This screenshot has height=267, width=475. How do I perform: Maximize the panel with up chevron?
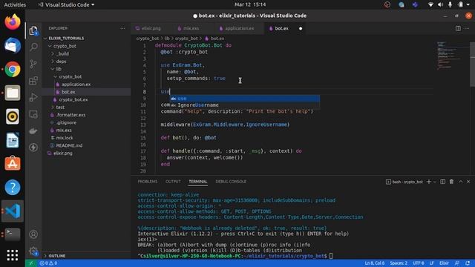[460, 182]
